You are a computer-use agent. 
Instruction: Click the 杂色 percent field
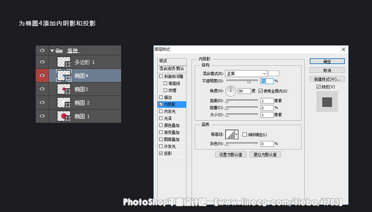coord(267,143)
